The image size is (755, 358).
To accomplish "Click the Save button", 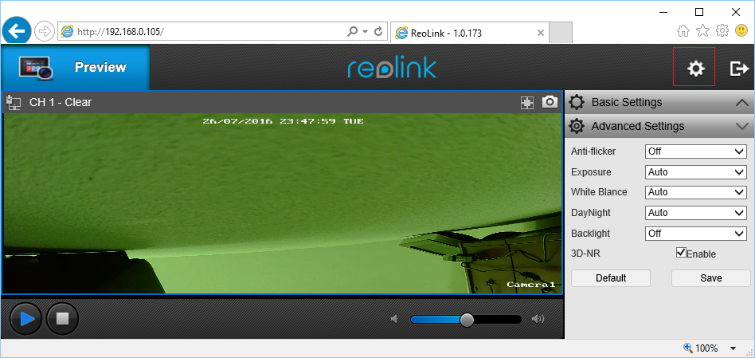I will point(710,278).
